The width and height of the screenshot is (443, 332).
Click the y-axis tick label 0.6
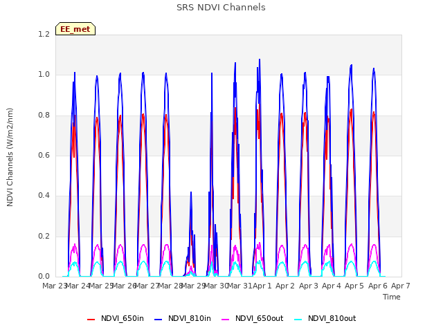click(44, 155)
